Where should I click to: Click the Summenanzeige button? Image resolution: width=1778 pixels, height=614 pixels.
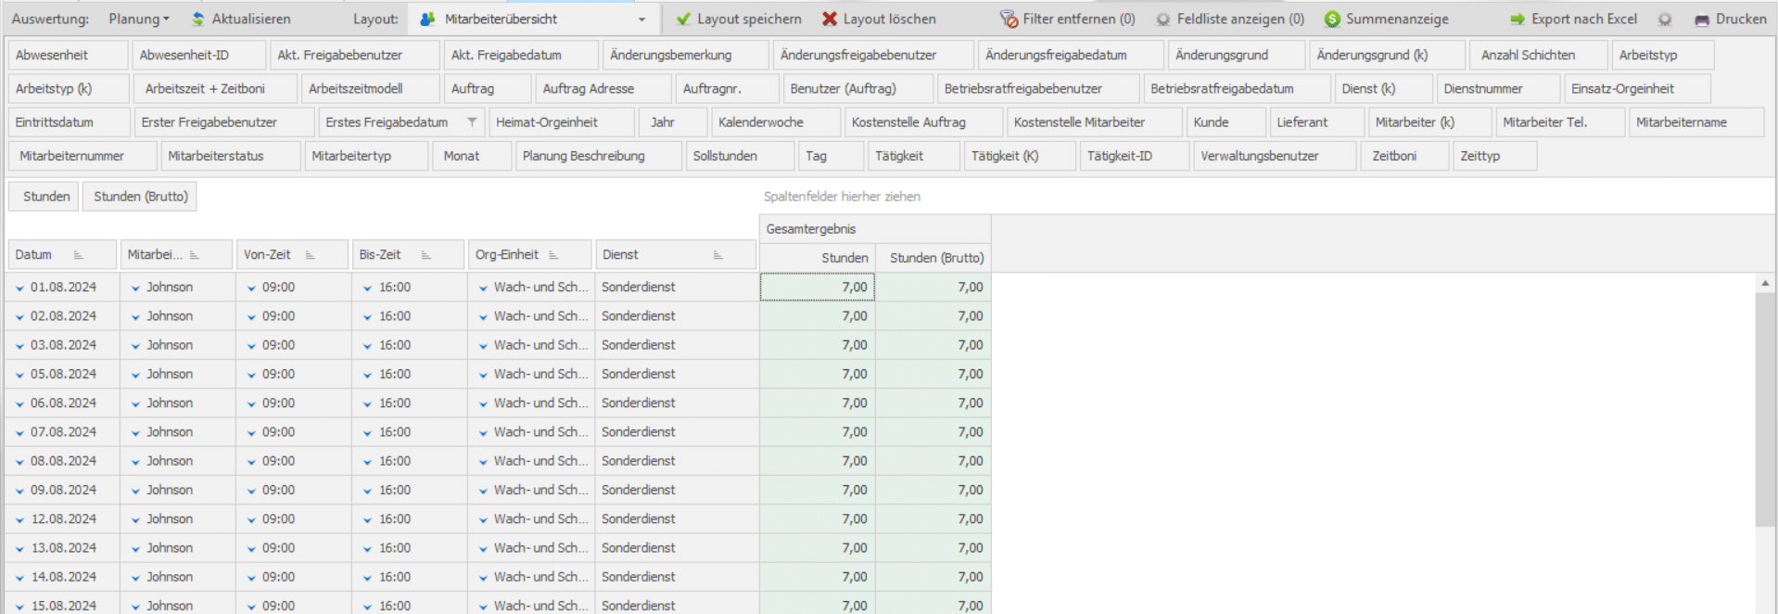point(1386,19)
